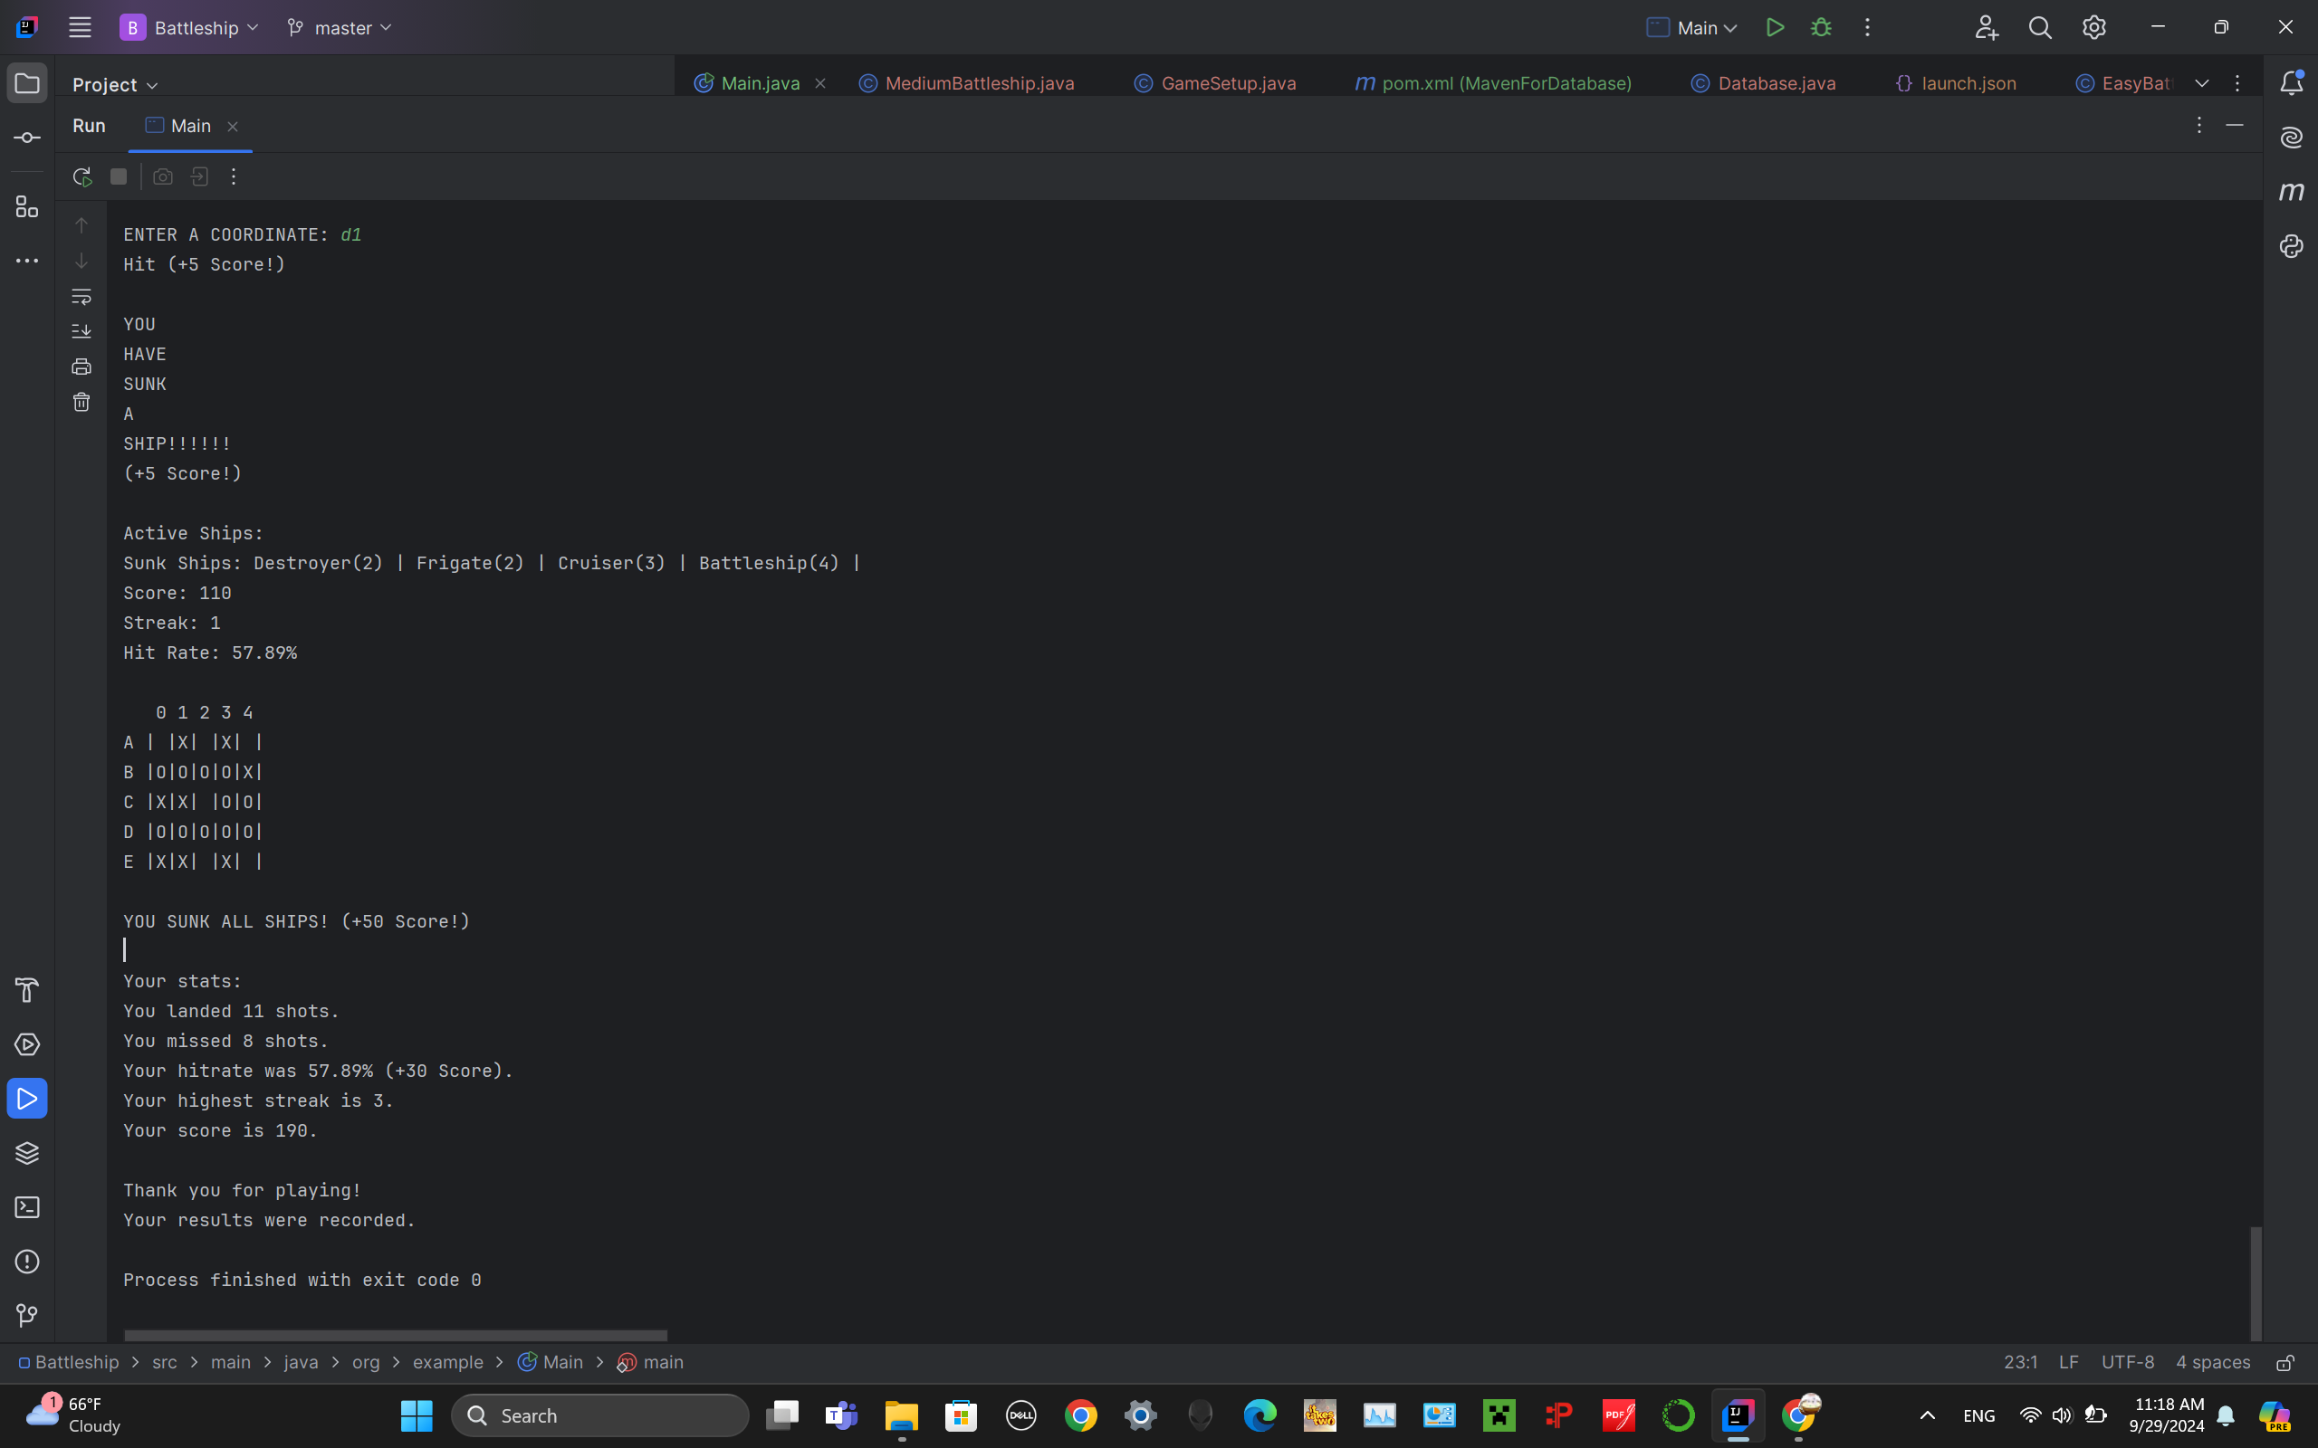Open the Commit tool window
2318x1448 pixels.
click(x=27, y=138)
